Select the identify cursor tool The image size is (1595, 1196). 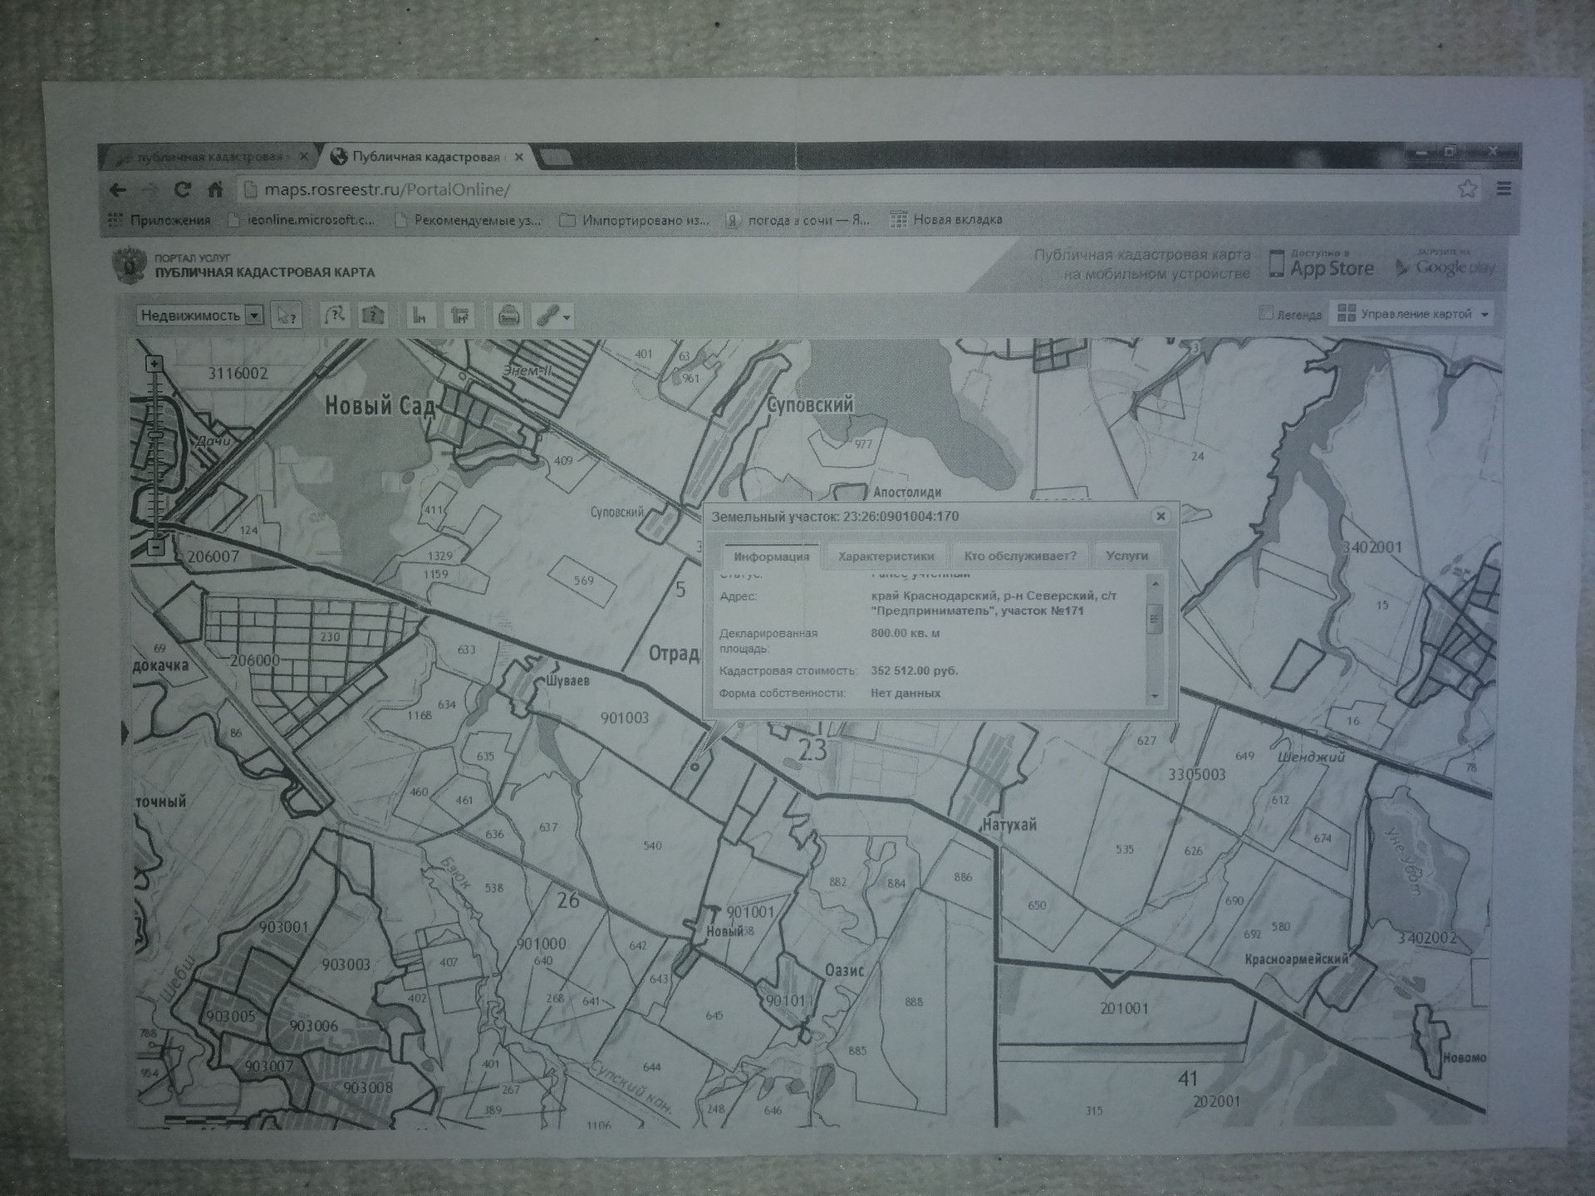[x=286, y=316]
